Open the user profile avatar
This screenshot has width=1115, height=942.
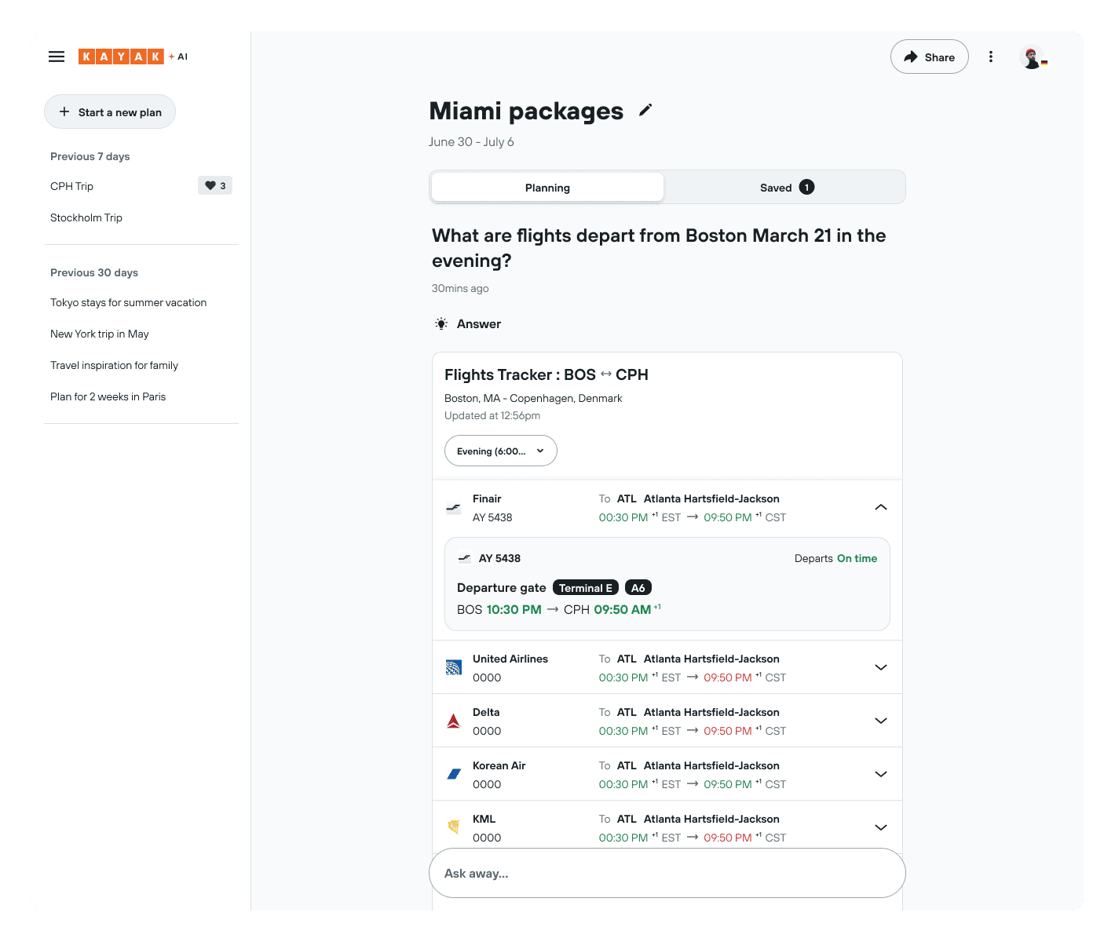(1033, 57)
